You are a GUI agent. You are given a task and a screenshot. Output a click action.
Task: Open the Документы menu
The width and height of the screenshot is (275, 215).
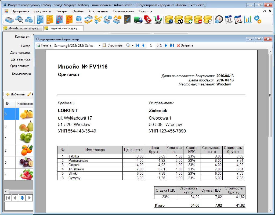point(42,11)
